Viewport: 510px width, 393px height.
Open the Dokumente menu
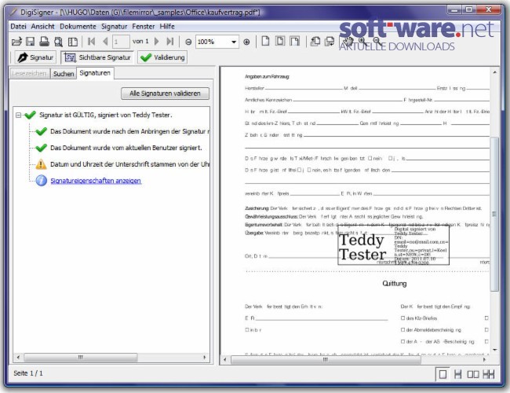[x=78, y=27]
